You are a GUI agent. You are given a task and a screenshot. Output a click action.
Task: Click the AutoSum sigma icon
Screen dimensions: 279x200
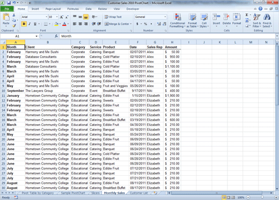coord(247,15)
